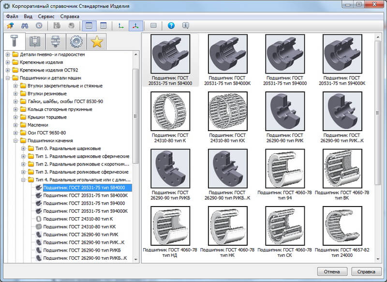Toggle the 2D coordinate axes button

[121, 26]
